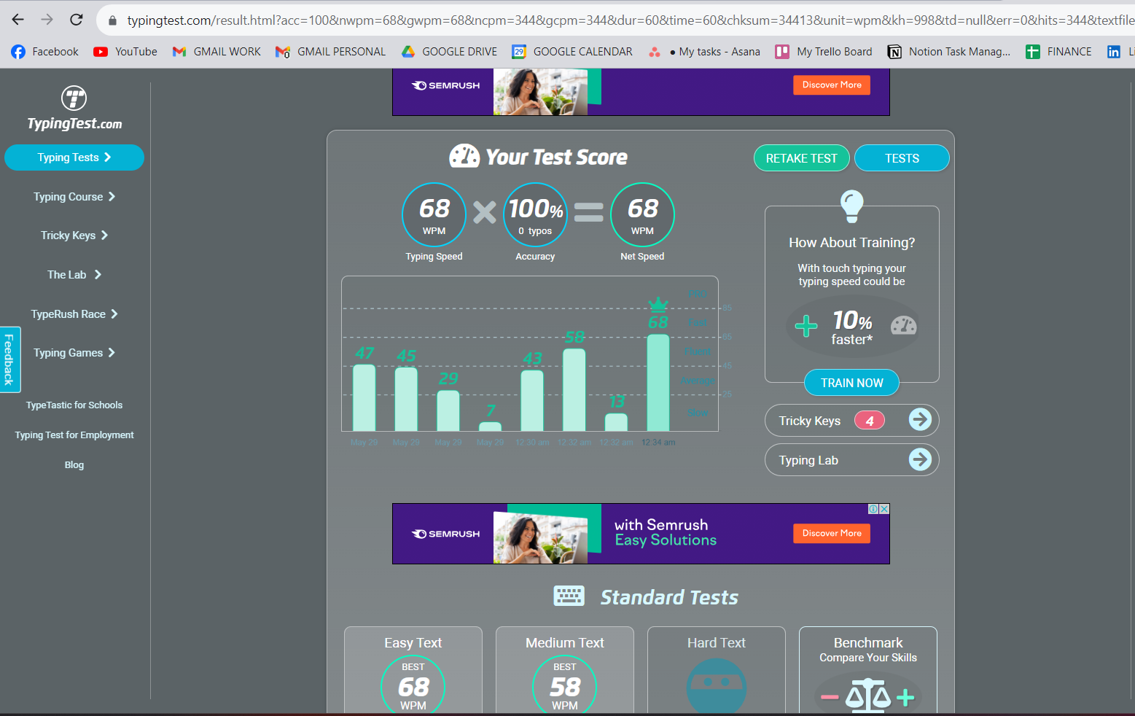This screenshot has height=716, width=1135.
Task: Expand the Typing Games menu
Action: pyautogui.click(x=74, y=353)
